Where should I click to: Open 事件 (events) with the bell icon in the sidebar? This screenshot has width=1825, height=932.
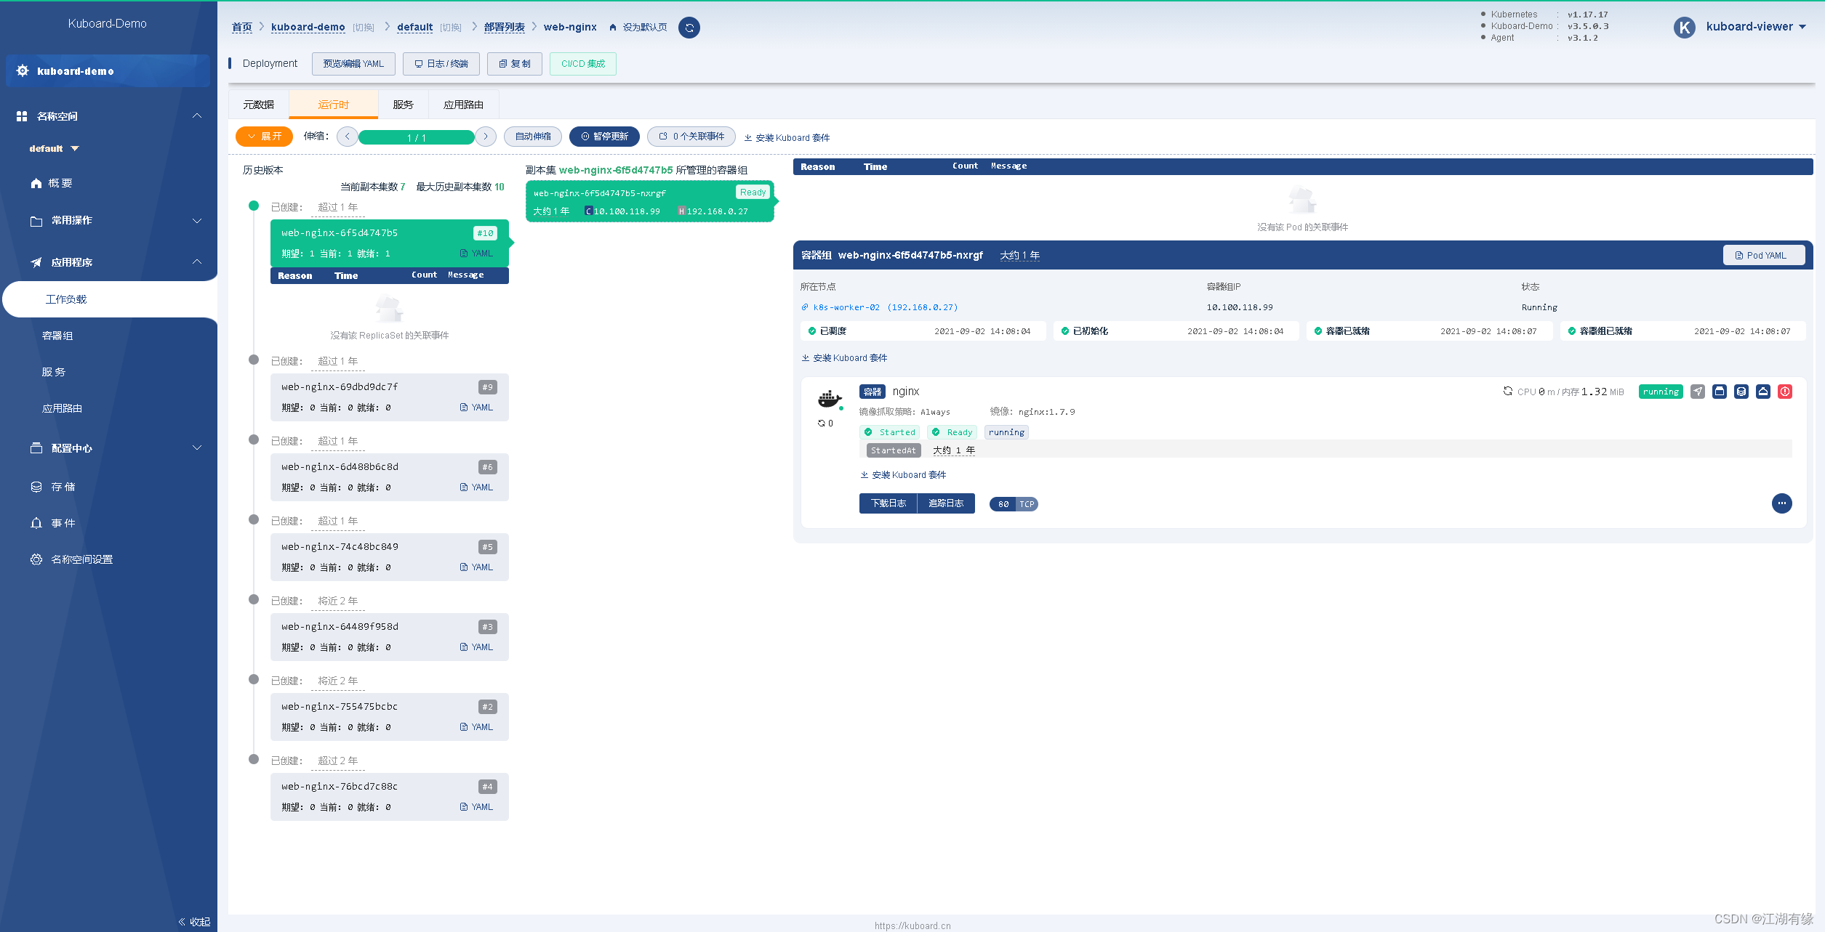63,523
